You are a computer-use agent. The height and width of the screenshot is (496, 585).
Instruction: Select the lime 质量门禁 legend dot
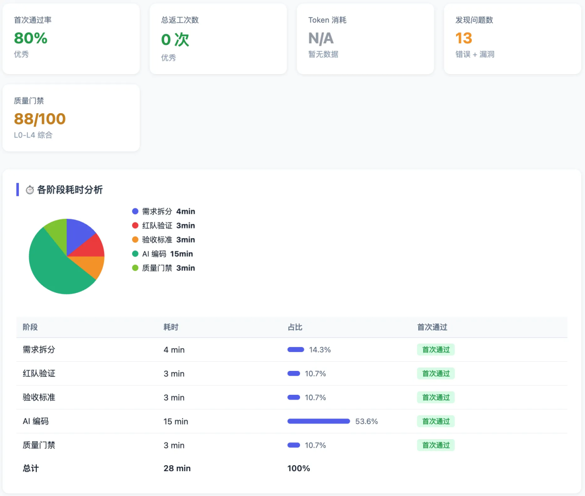pyautogui.click(x=135, y=268)
